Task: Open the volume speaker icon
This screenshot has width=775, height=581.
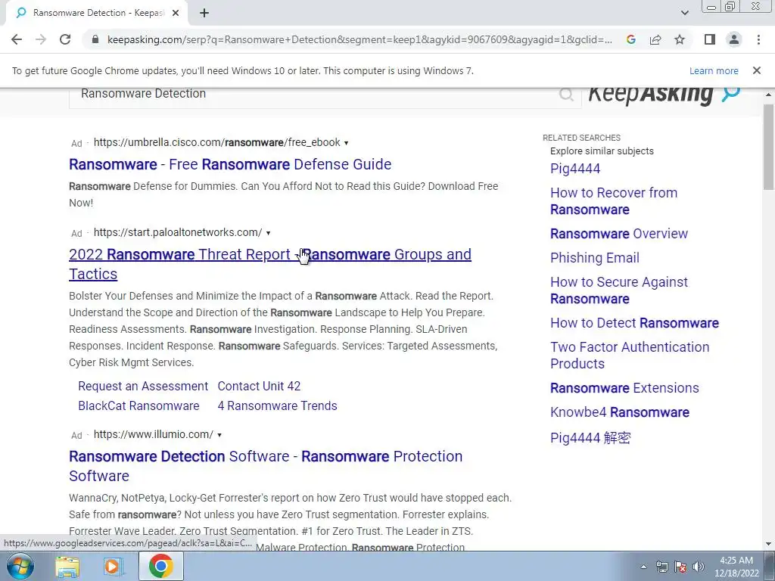Action: click(x=699, y=567)
